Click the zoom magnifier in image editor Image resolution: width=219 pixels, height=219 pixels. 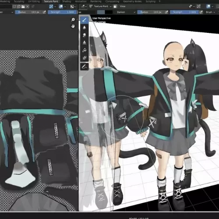point(73,20)
